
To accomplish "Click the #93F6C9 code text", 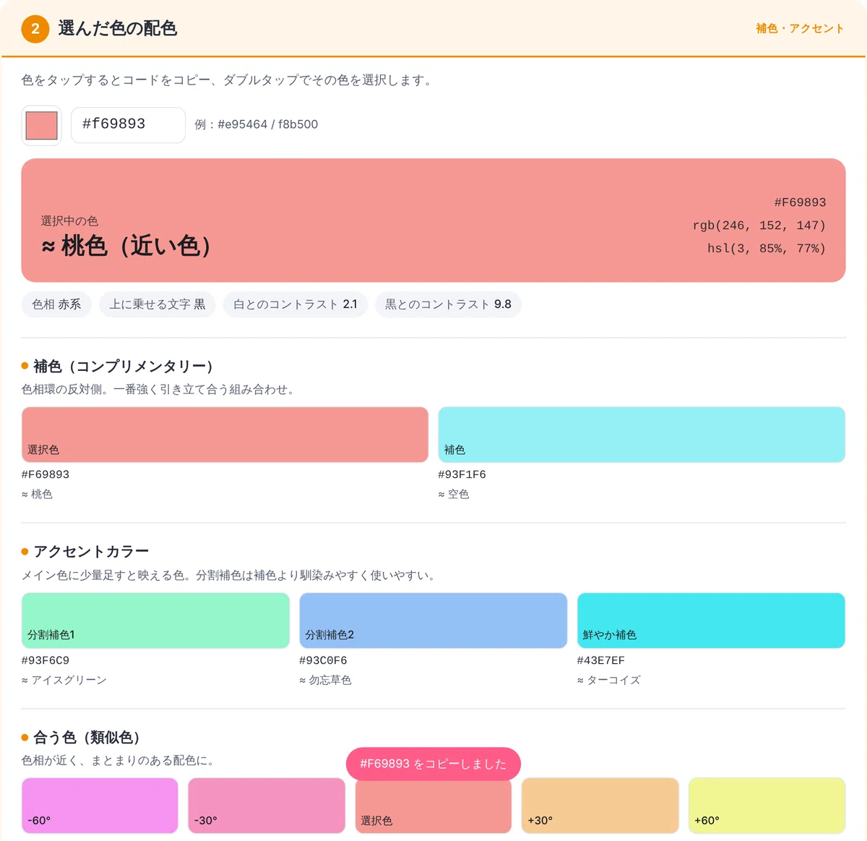I will [x=46, y=660].
